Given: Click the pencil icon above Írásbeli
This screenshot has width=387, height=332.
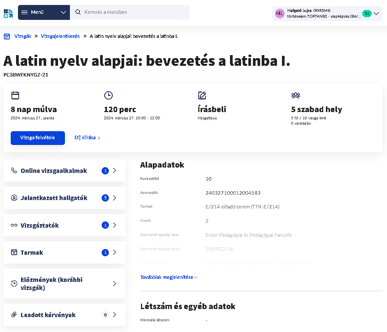Looking at the screenshot, I should click(x=202, y=96).
